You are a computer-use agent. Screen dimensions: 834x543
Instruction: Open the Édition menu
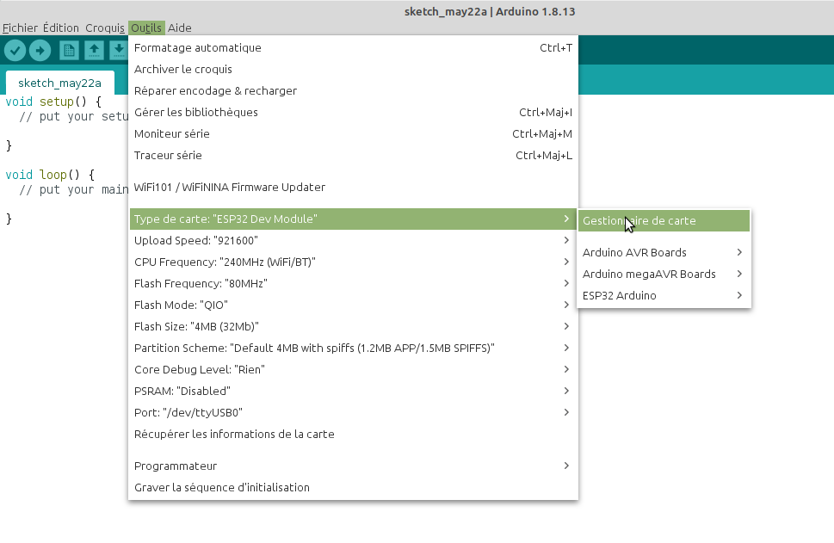(61, 28)
